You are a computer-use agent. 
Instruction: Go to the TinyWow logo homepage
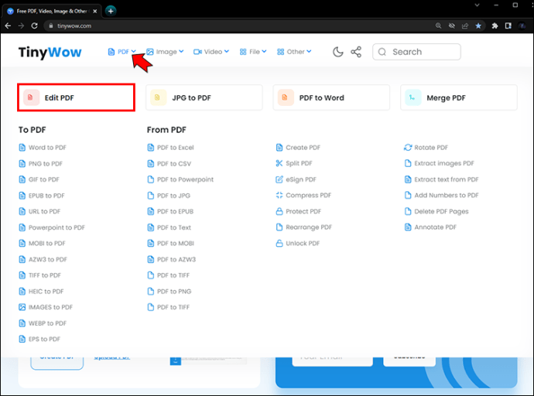(x=50, y=52)
